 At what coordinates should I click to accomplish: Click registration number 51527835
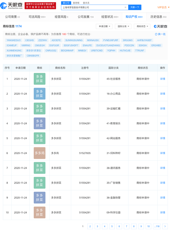coord(85,153)
